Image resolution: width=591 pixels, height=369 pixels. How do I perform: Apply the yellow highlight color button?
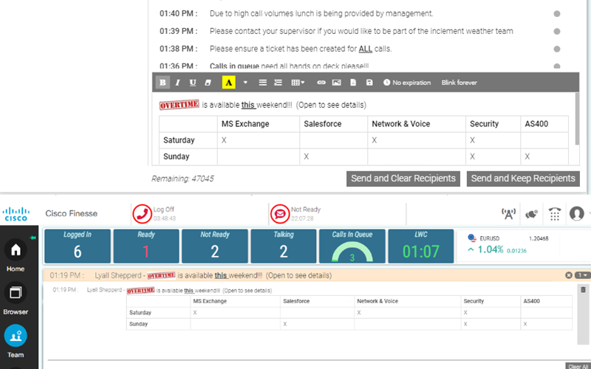(x=228, y=83)
